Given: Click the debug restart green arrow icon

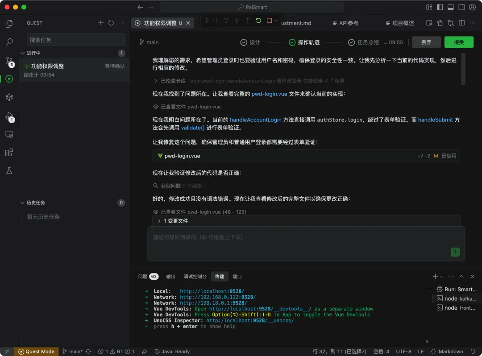Looking at the screenshot, I should (258, 21).
